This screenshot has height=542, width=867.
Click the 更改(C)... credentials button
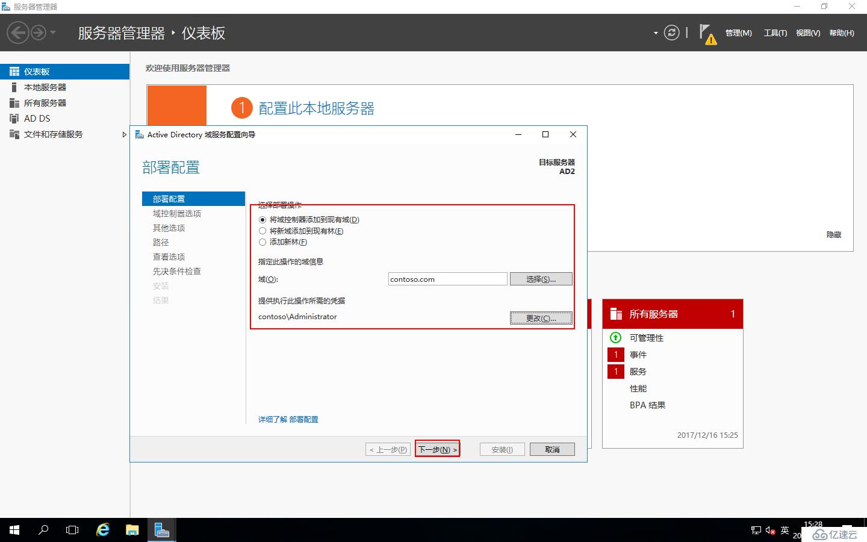(x=541, y=318)
